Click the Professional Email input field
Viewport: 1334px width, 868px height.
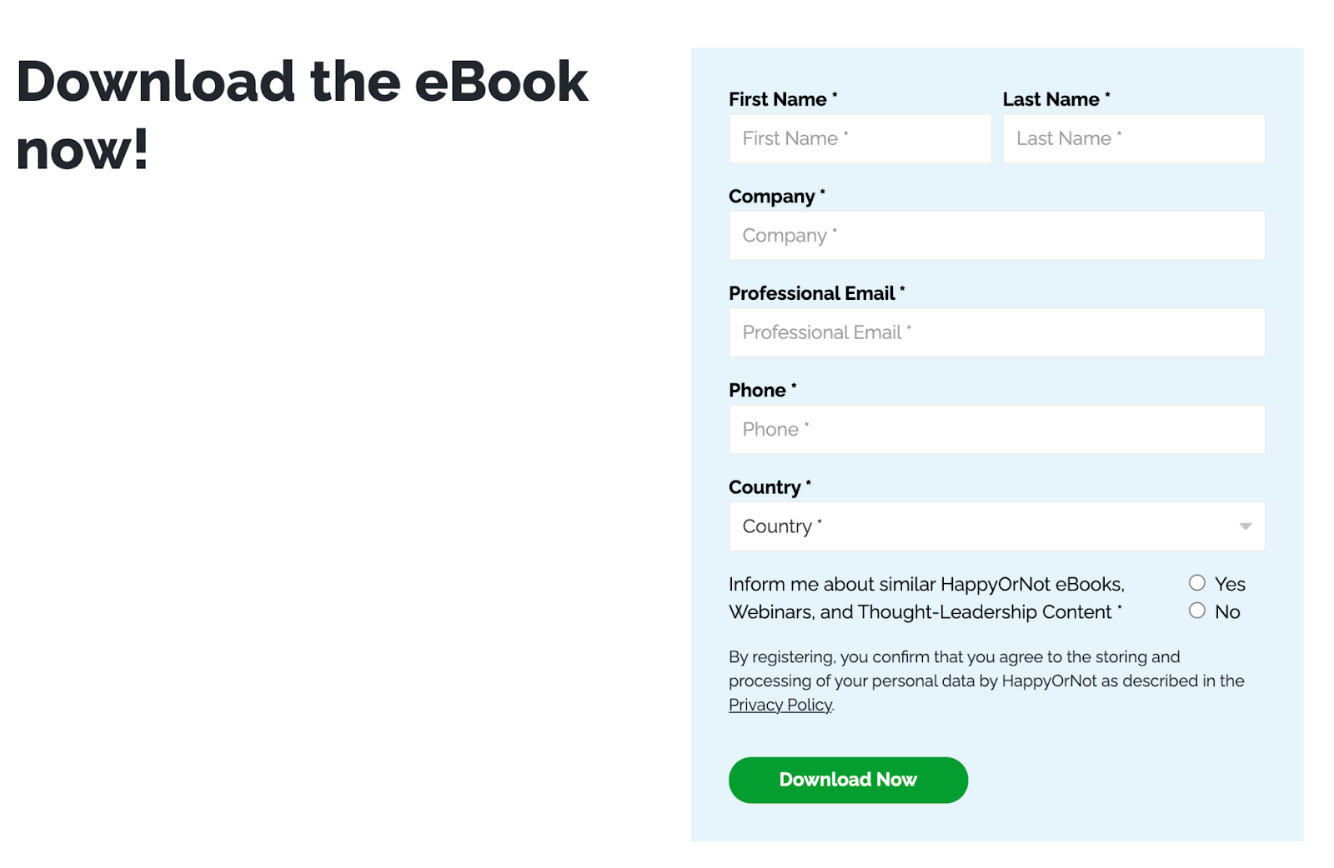click(x=996, y=332)
